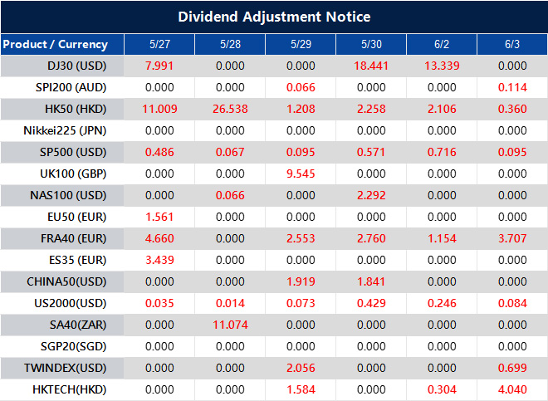This screenshot has height=401, width=548.
Task: Click the Dividend Adjustment Notice title
Action: (x=274, y=17)
